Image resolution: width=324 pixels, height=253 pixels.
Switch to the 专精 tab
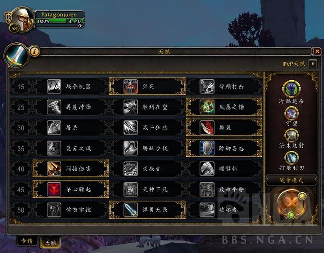(27, 241)
